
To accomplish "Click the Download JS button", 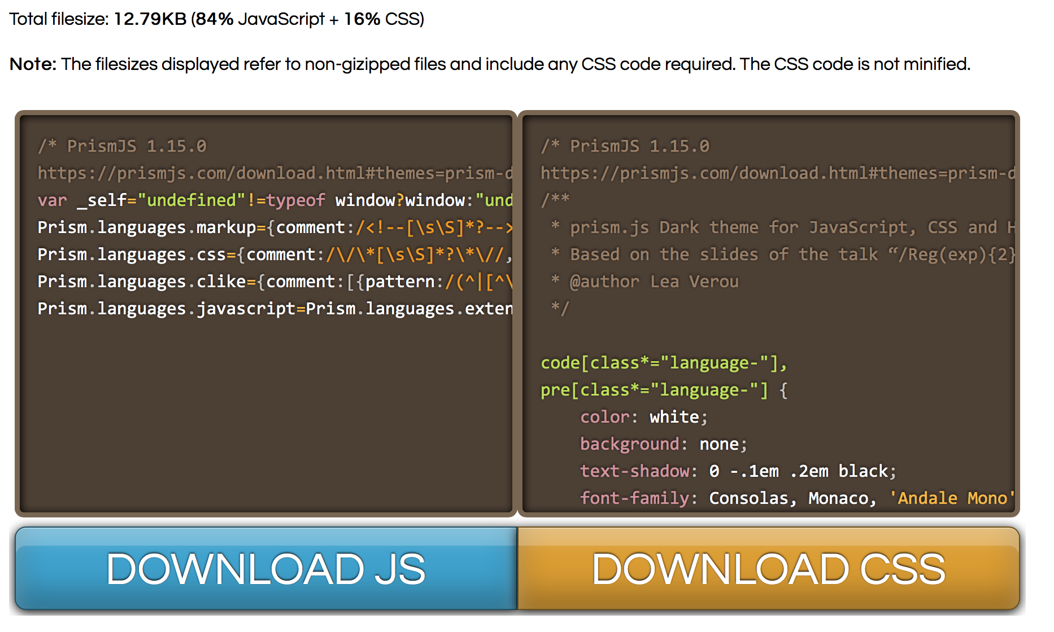I will pos(266,569).
